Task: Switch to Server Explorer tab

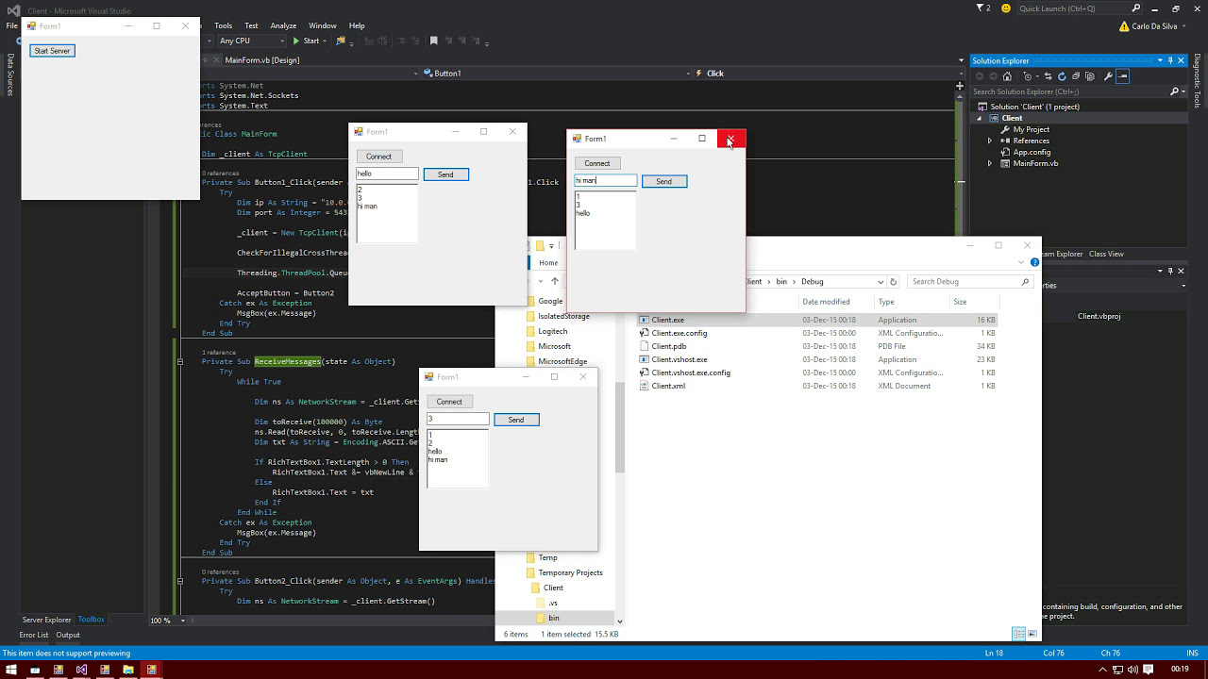Action: pos(46,620)
